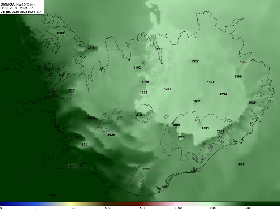The image size is (280, 210).
Task: Click the map value 2069
Action: click(x=176, y=125)
